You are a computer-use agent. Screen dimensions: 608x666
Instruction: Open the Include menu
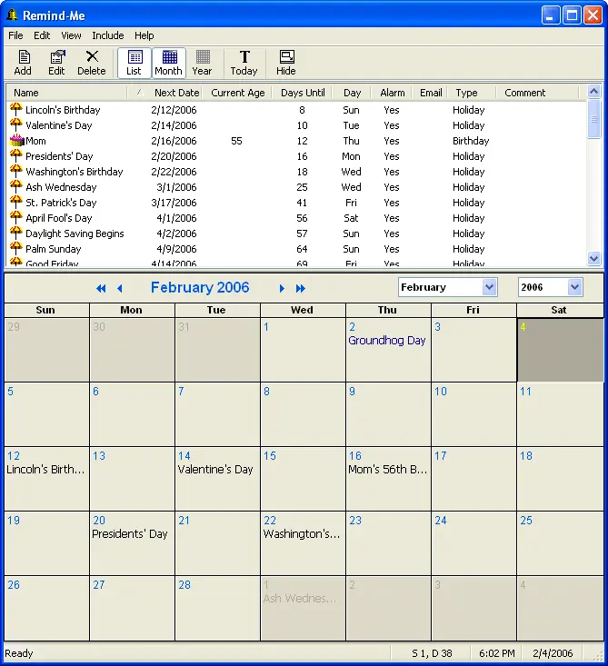108,35
